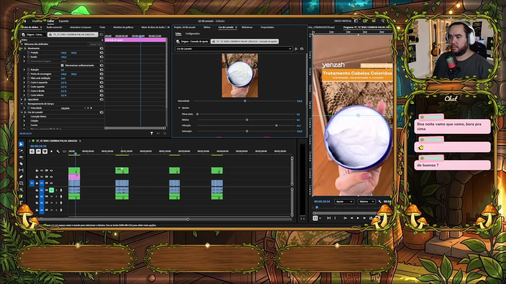
Task: Step back one frame in program monitor
Action: [x=352, y=218]
